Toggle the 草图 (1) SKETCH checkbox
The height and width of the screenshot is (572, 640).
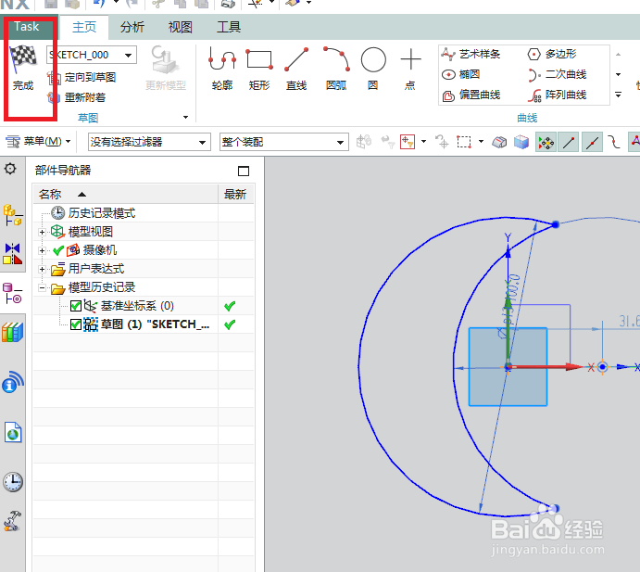pyautogui.click(x=76, y=324)
